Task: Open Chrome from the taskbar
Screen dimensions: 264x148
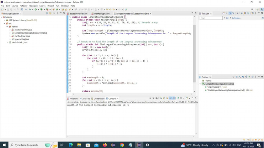Action: 122,145
